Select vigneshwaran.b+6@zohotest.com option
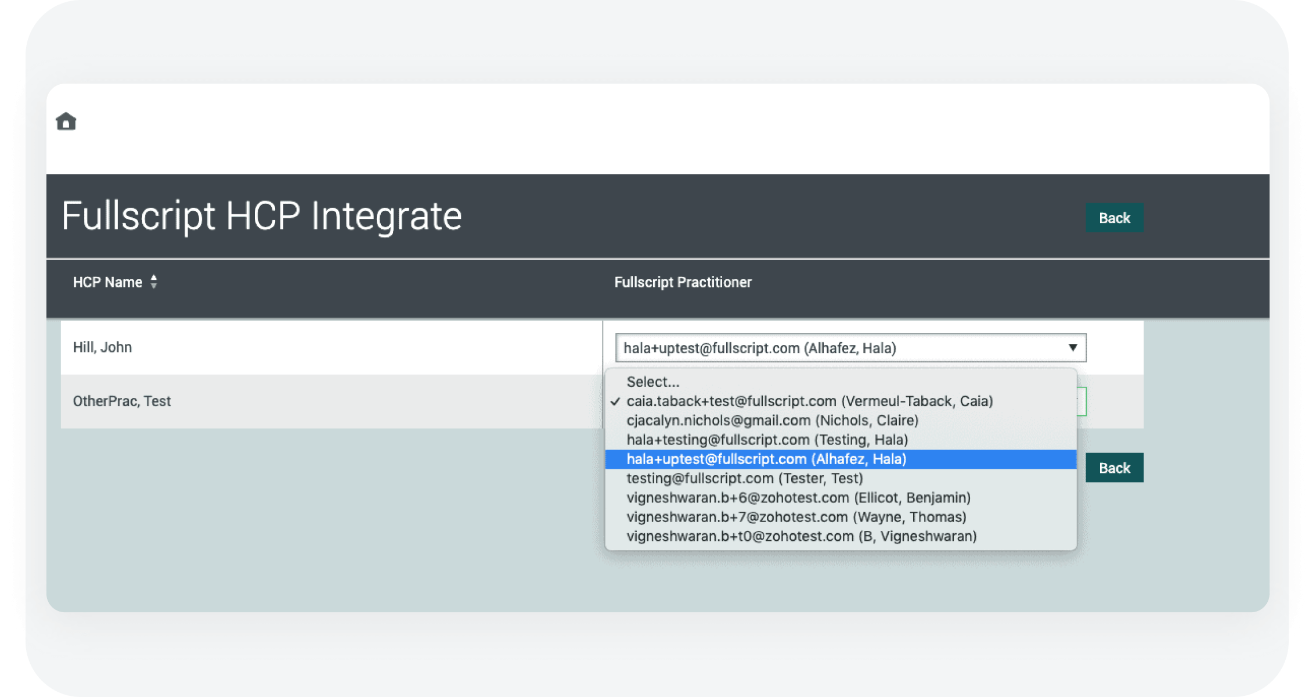Image resolution: width=1316 pixels, height=697 pixels. [841, 498]
